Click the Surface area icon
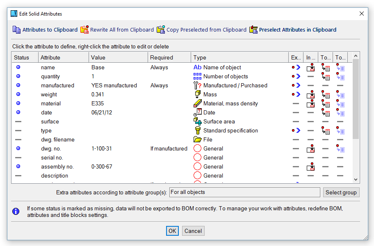 (x=197, y=121)
